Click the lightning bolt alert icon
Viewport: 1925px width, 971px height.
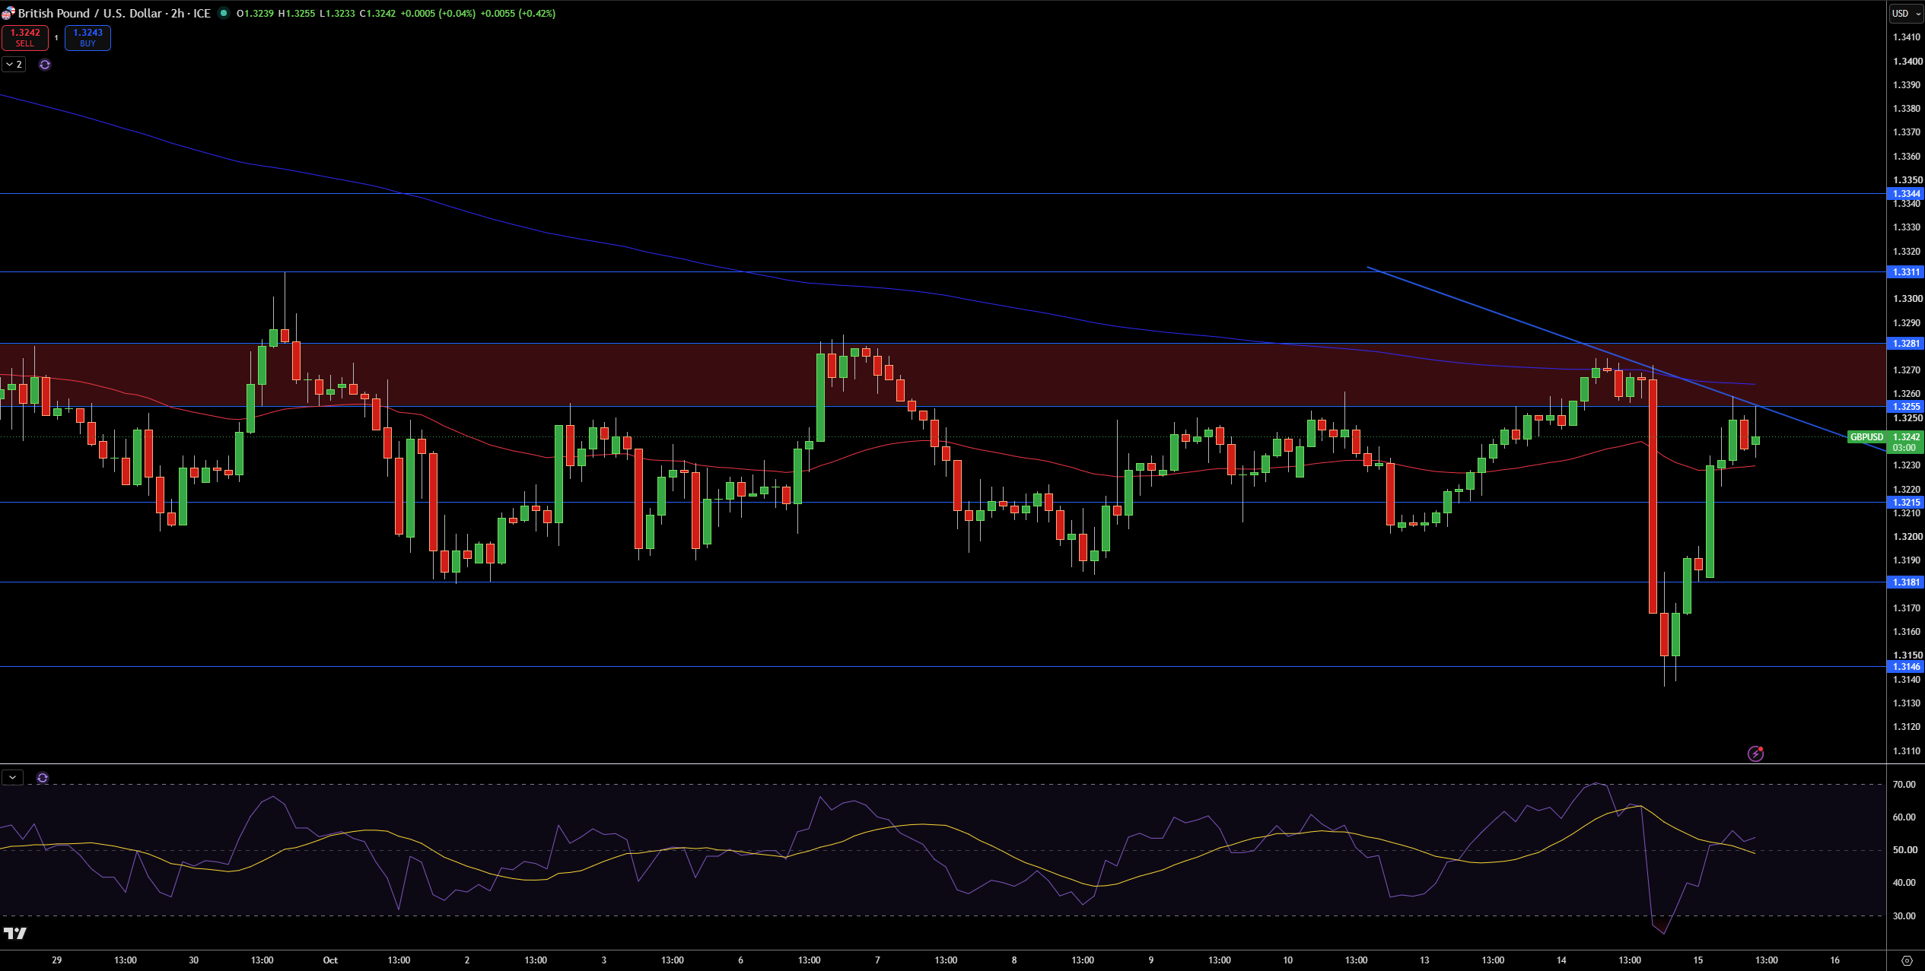(x=1755, y=754)
